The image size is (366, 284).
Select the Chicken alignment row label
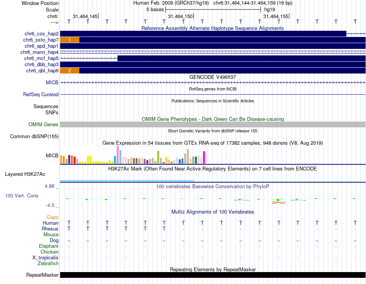point(49,252)
